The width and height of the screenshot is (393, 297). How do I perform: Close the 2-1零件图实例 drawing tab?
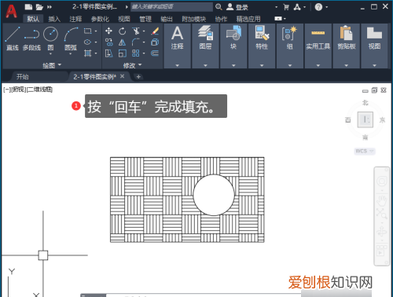pyautogui.click(x=123, y=76)
